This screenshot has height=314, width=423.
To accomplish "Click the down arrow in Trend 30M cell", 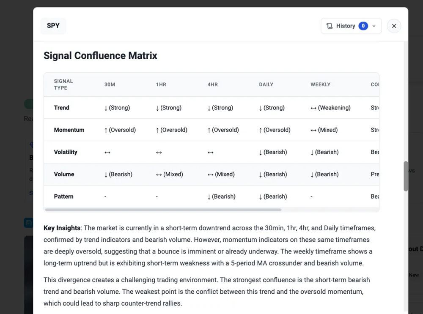I will click(x=106, y=108).
